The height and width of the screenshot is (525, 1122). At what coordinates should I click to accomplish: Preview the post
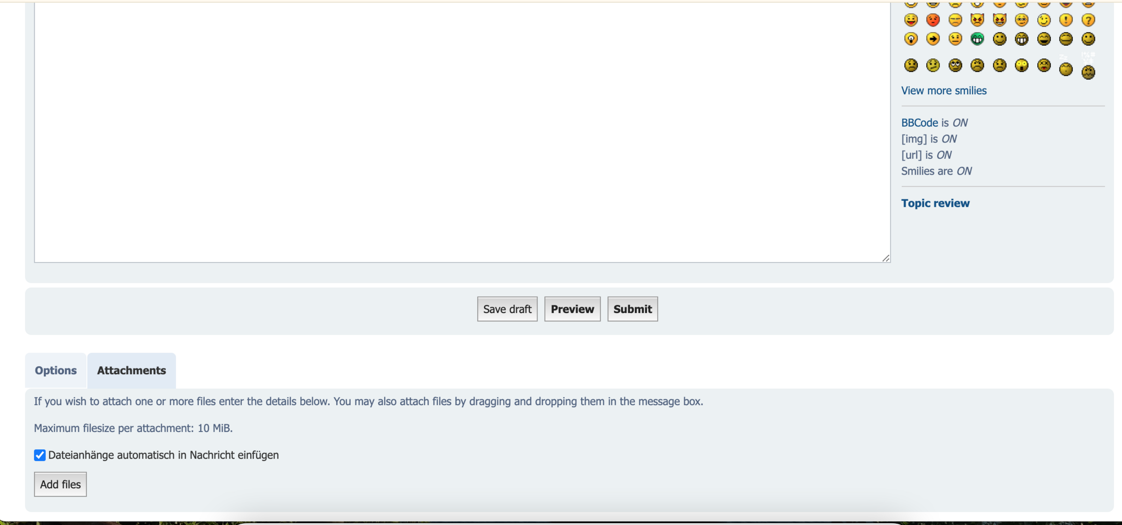[572, 309]
